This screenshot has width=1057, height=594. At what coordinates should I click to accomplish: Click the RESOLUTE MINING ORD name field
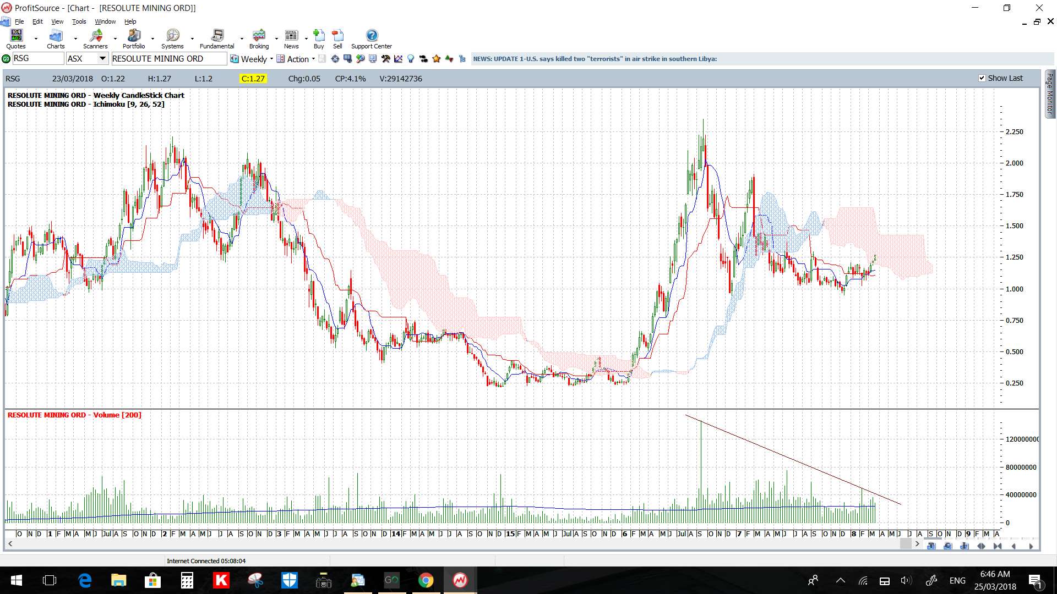[169, 59]
